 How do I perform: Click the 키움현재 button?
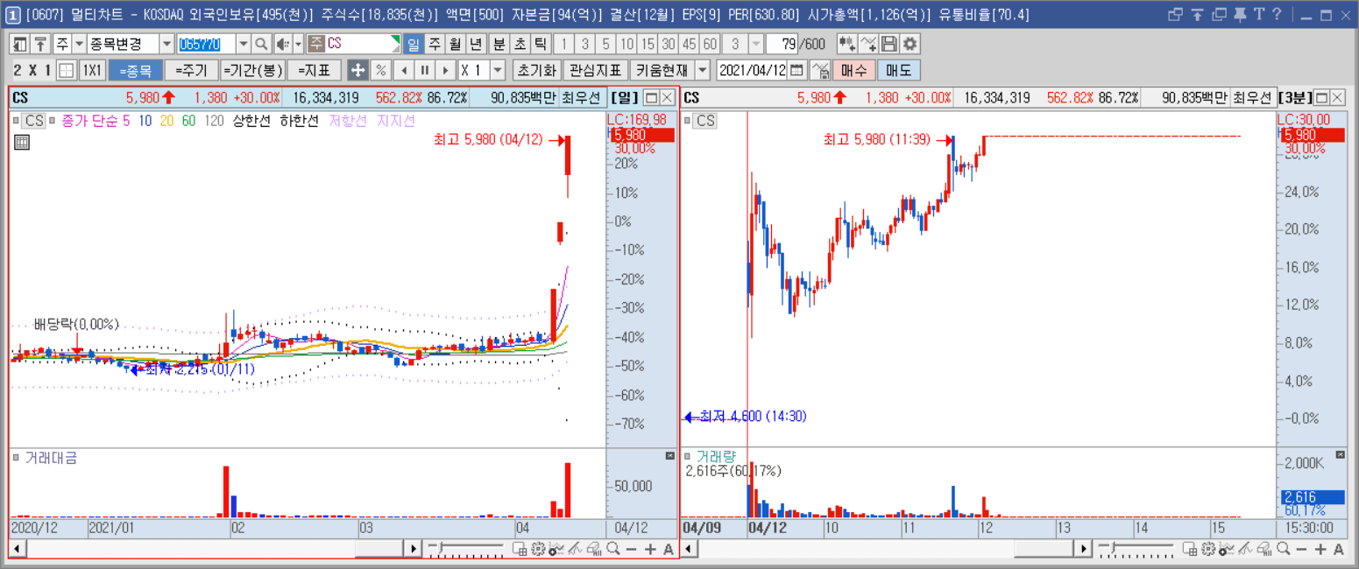662,70
